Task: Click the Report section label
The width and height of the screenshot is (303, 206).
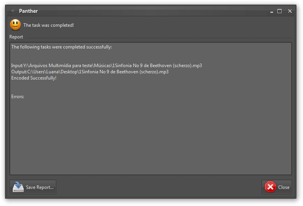Action: 16,37
